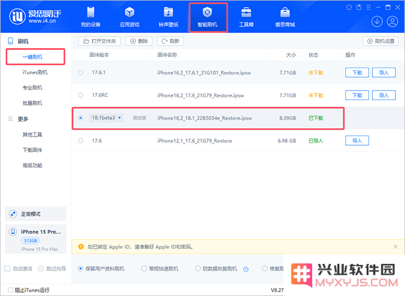Click the skin theme shirt icon
The height and width of the screenshot is (296, 405).
[349, 7]
